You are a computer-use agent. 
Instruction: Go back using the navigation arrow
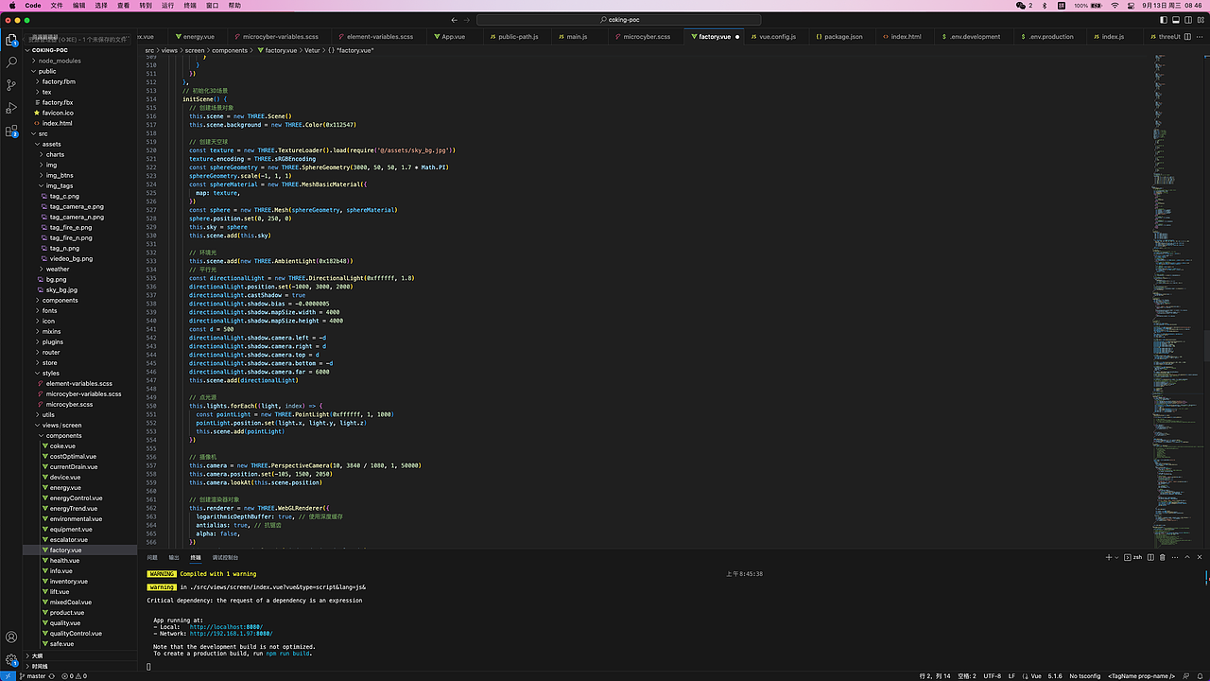pyautogui.click(x=455, y=20)
